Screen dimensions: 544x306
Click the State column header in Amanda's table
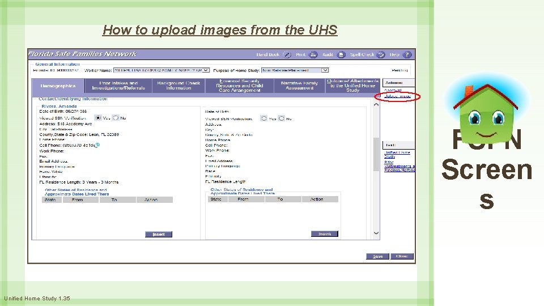(50, 200)
